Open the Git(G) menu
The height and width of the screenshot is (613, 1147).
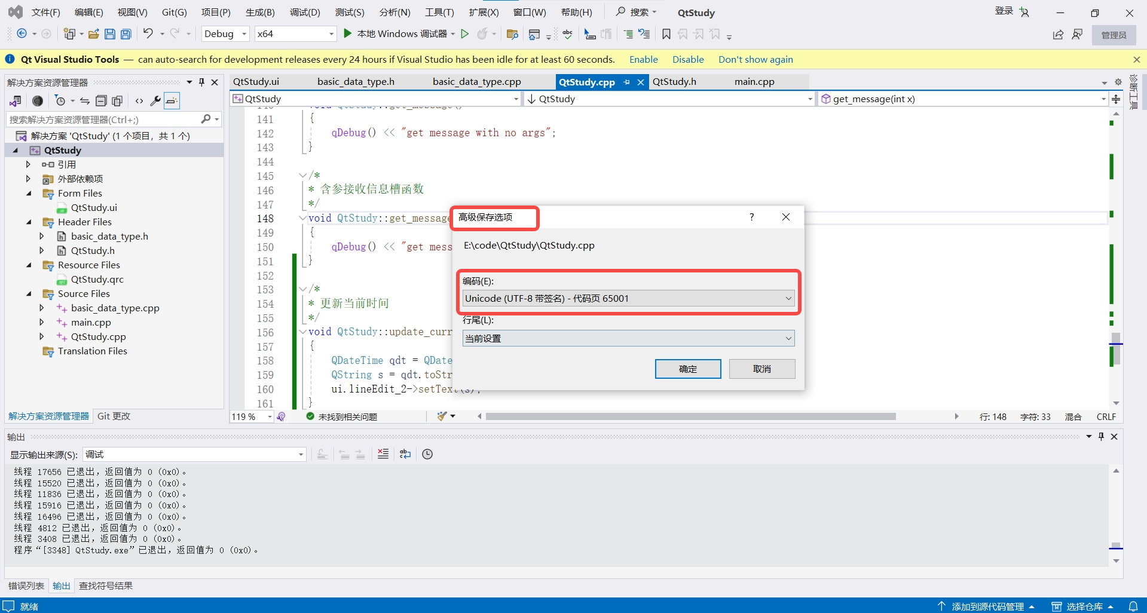[175, 13]
